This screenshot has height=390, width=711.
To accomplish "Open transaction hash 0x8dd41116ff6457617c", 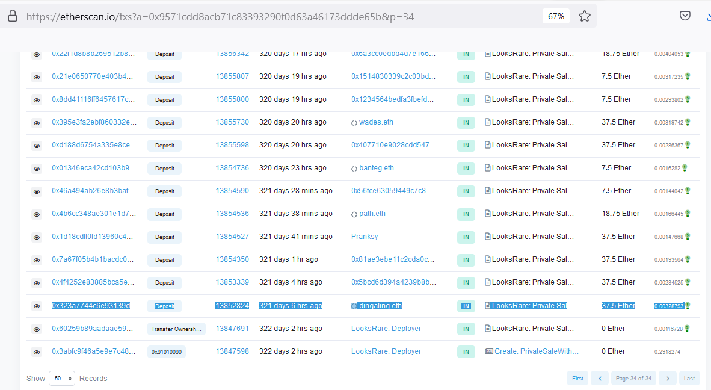I will (x=93, y=99).
